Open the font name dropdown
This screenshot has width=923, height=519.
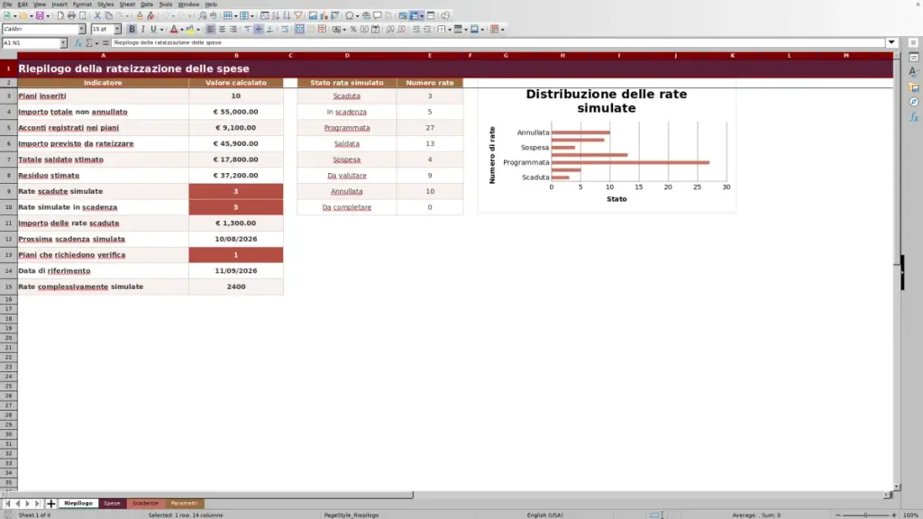coord(82,29)
